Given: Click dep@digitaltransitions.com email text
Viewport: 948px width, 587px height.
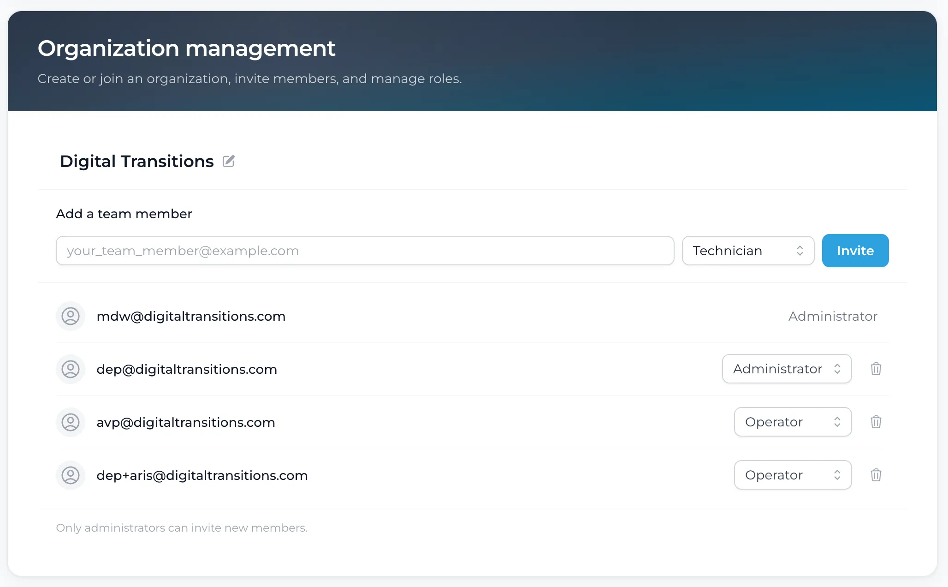Looking at the screenshot, I should (x=187, y=369).
